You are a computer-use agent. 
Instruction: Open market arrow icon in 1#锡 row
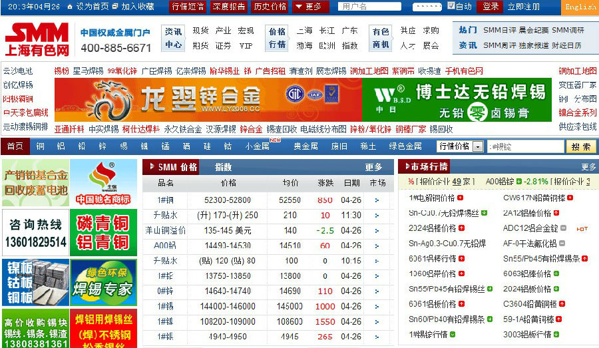(377, 306)
